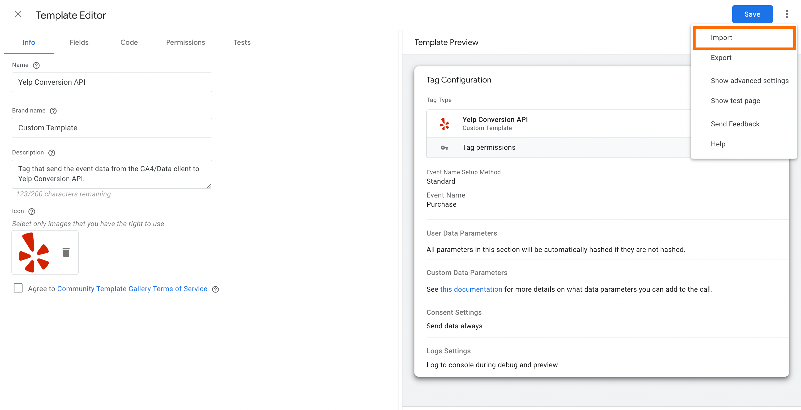This screenshot has height=410, width=801.
Task: Click the Custom Data Parameters heading
Action: (467, 273)
